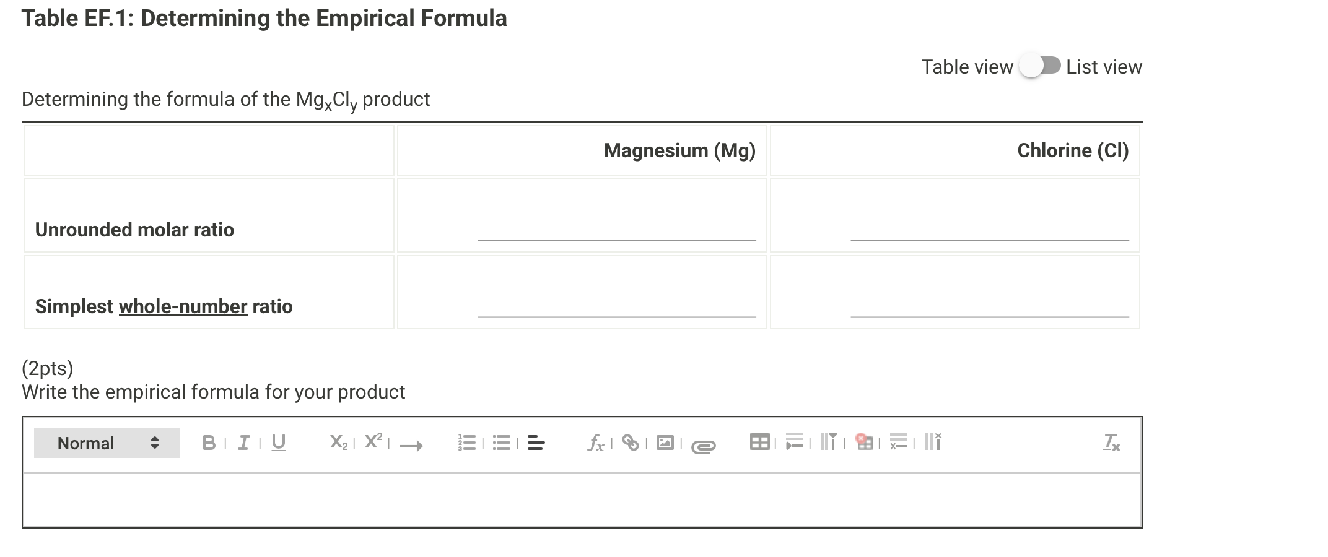Apply subscript formatting
This screenshot has height=557, width=1328.
click(339, 443)
